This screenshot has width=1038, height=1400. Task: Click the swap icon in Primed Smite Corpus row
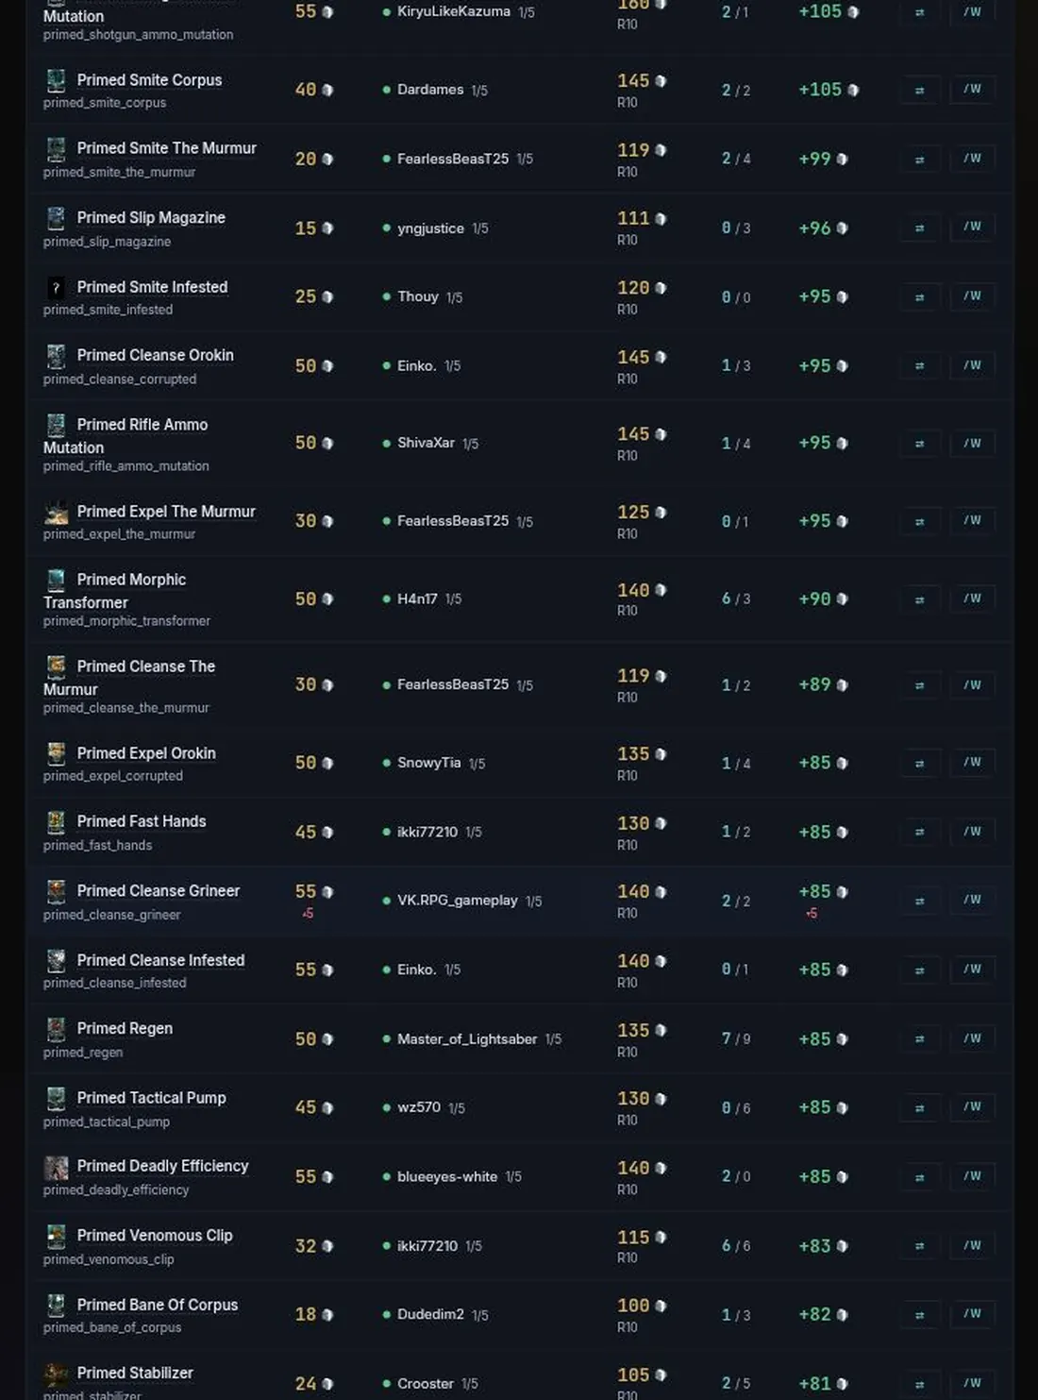(919, 90)
